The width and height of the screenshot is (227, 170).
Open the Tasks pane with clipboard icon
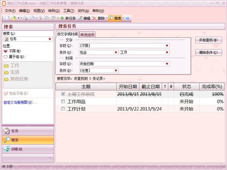pyautogui.click(x=28, y=131)
